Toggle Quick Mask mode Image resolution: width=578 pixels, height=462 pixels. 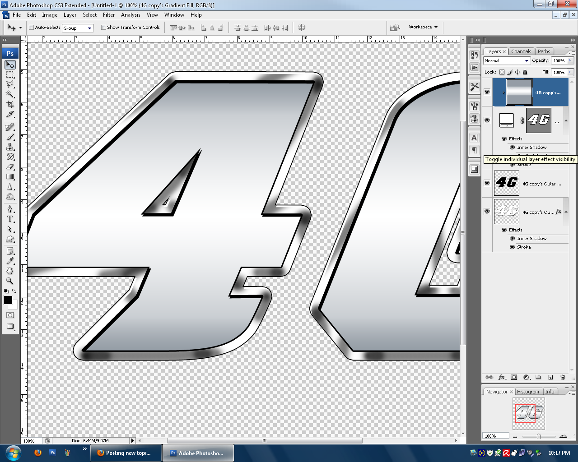[x=10, y=315]
